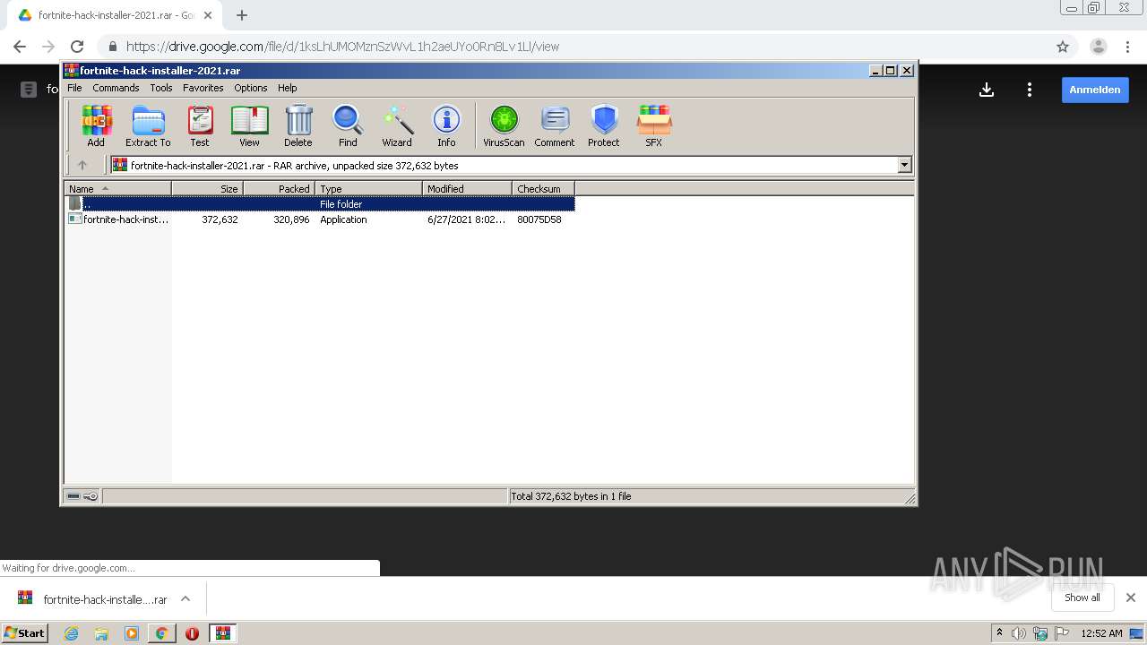1147x645 pixels.
Task: Expand the archive path dropdown
Action: (x=904, y=165)
